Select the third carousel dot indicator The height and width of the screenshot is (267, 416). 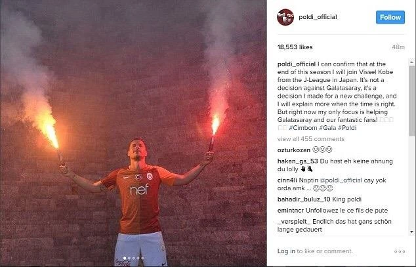[x=134, y=258]
